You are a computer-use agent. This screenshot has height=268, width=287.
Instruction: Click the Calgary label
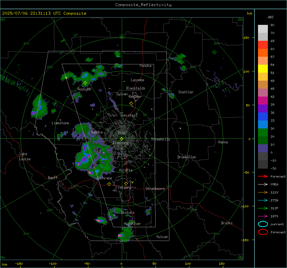124,187
